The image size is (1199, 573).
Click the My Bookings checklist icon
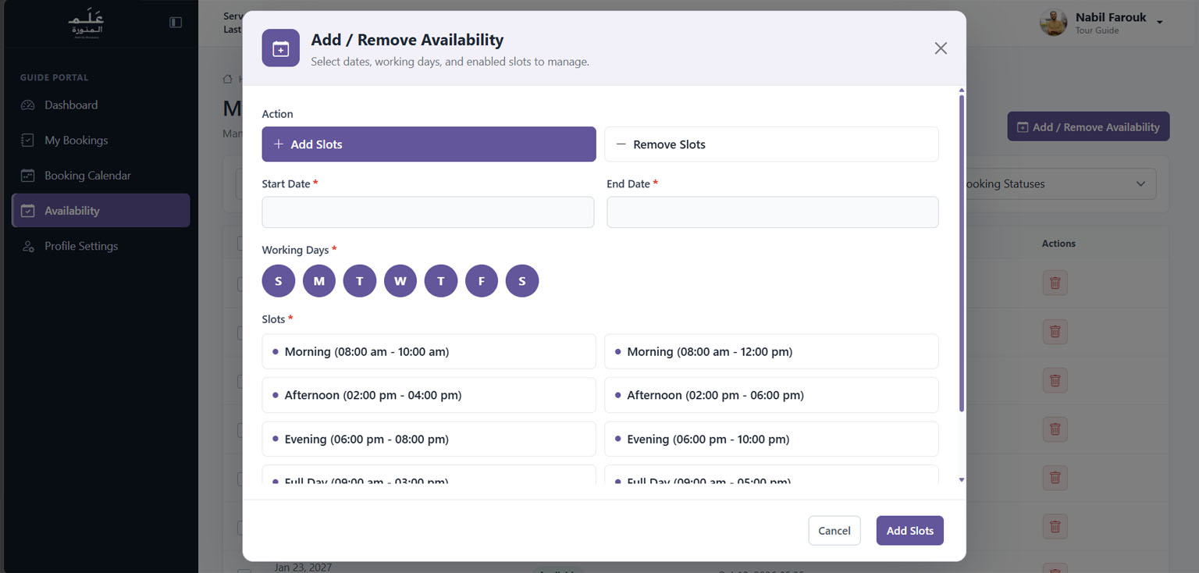[x=28, y=141]
